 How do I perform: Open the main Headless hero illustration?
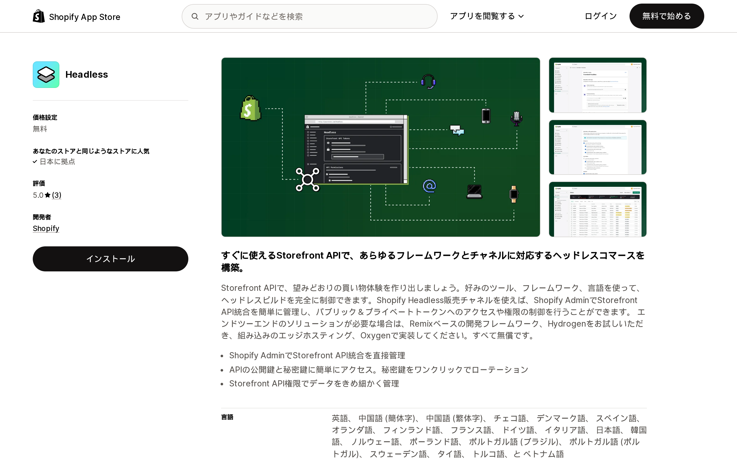tap(381, 147)
